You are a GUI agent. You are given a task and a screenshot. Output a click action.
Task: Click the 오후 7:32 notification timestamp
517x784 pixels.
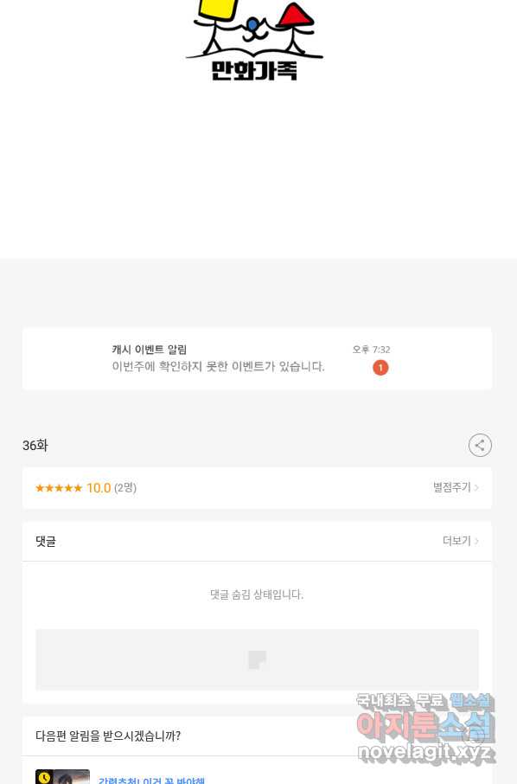coord(371,350)
